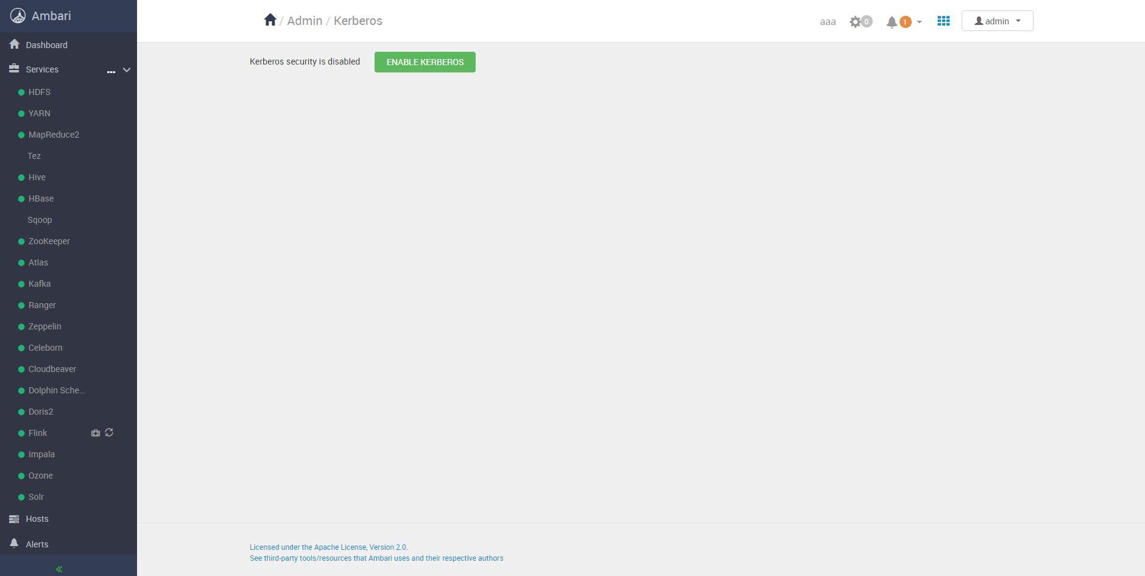
Task: Open the admin user dropdown
Action: [x=998, y=21]
